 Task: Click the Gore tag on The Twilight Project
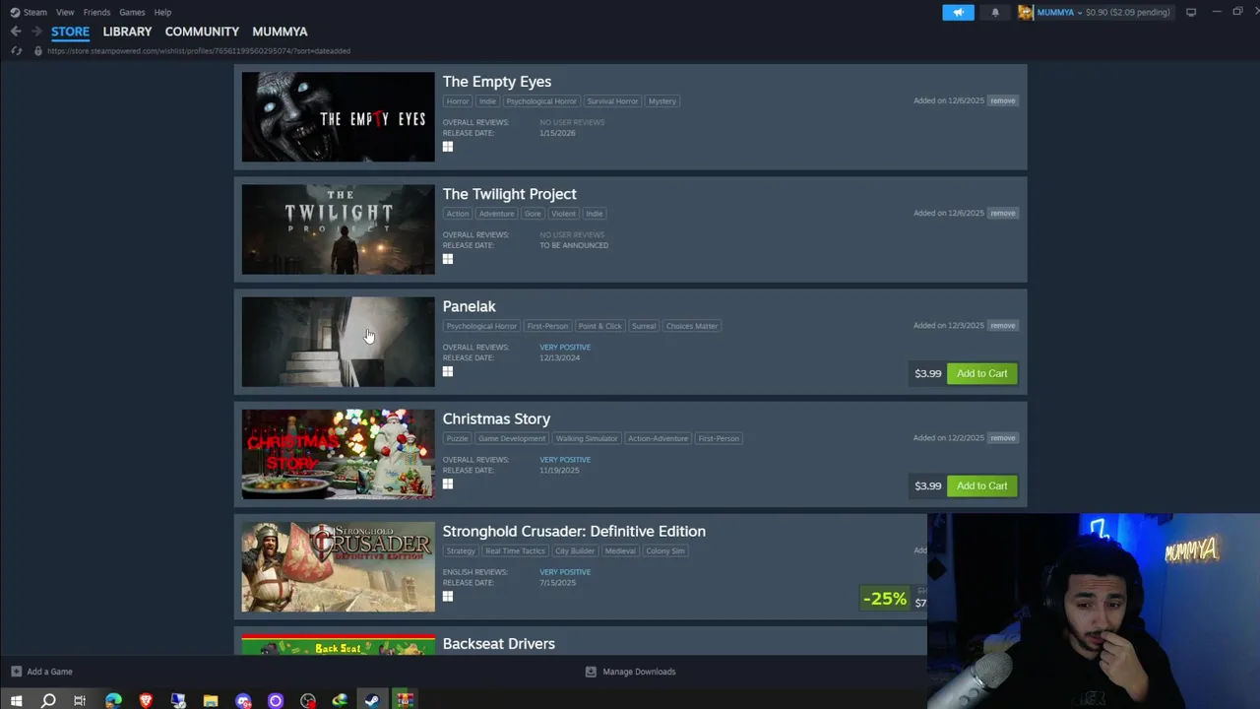click(533, 214)
